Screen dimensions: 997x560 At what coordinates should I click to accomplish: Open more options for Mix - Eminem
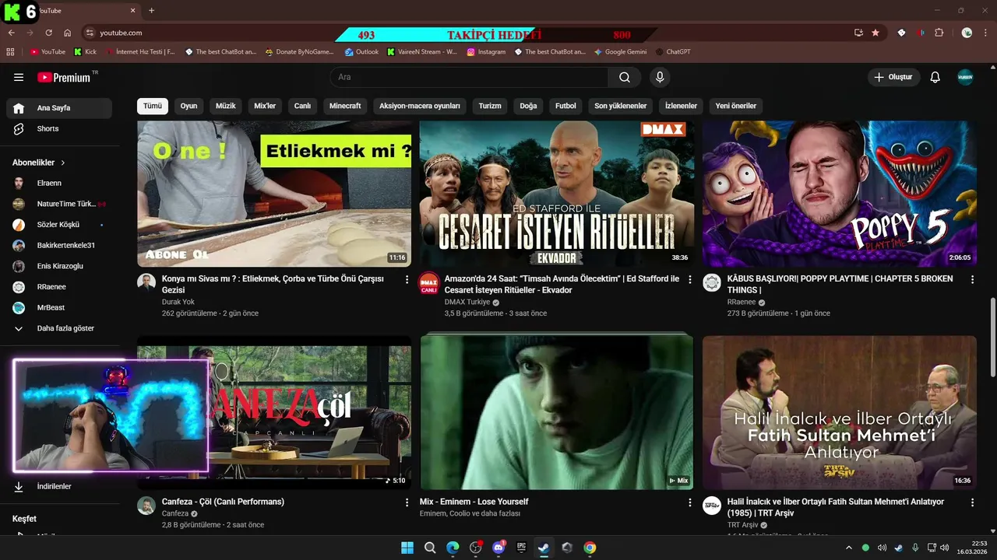click(689, 502)
